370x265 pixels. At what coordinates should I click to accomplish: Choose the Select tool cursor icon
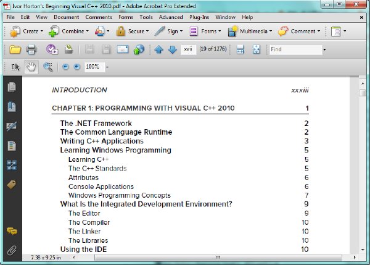click(15, 67)
